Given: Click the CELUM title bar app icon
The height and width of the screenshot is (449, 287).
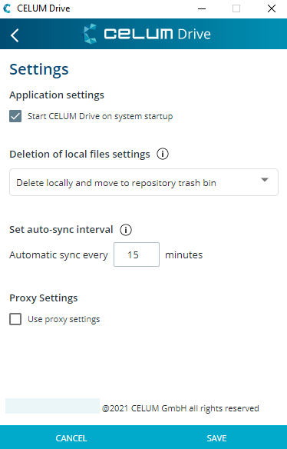Looking at the screenshot, I should tap(7, 8).
